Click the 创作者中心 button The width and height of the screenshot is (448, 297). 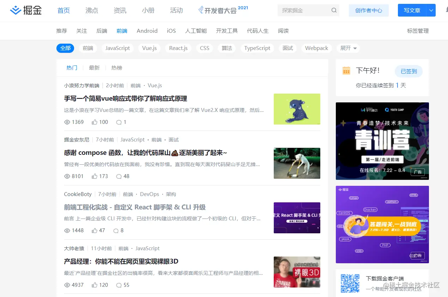point(369,11)
